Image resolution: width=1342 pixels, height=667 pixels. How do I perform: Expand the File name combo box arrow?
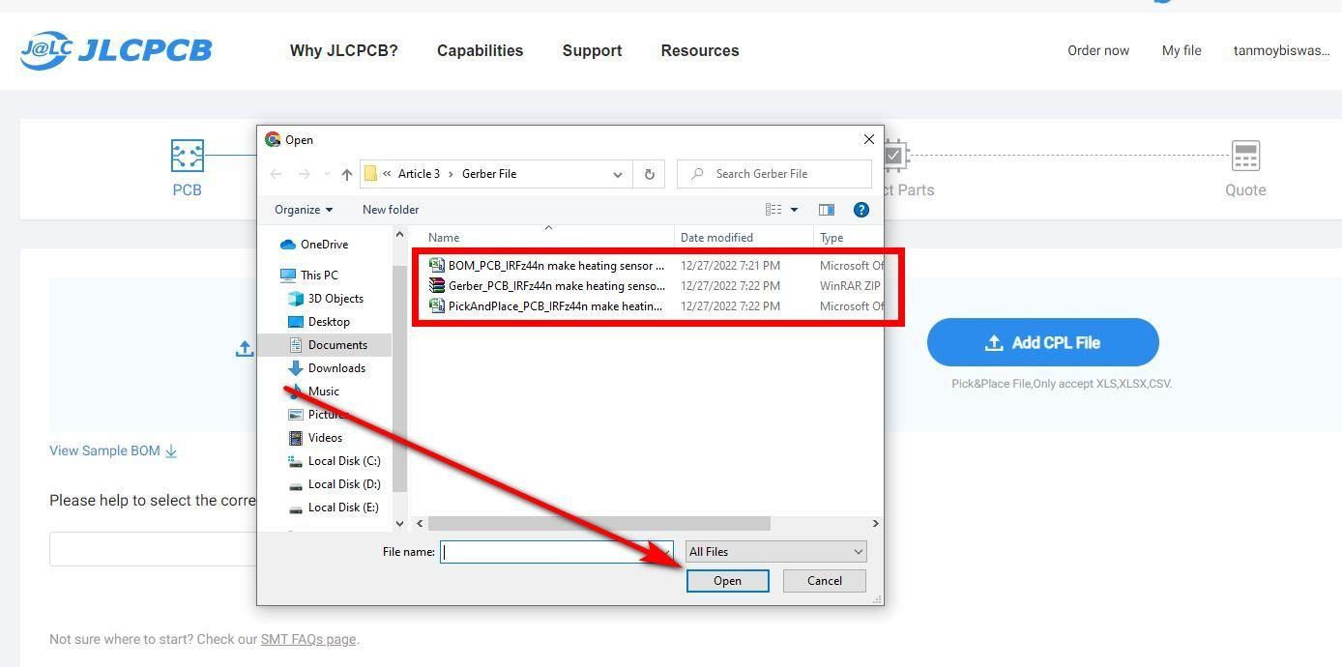664,552
